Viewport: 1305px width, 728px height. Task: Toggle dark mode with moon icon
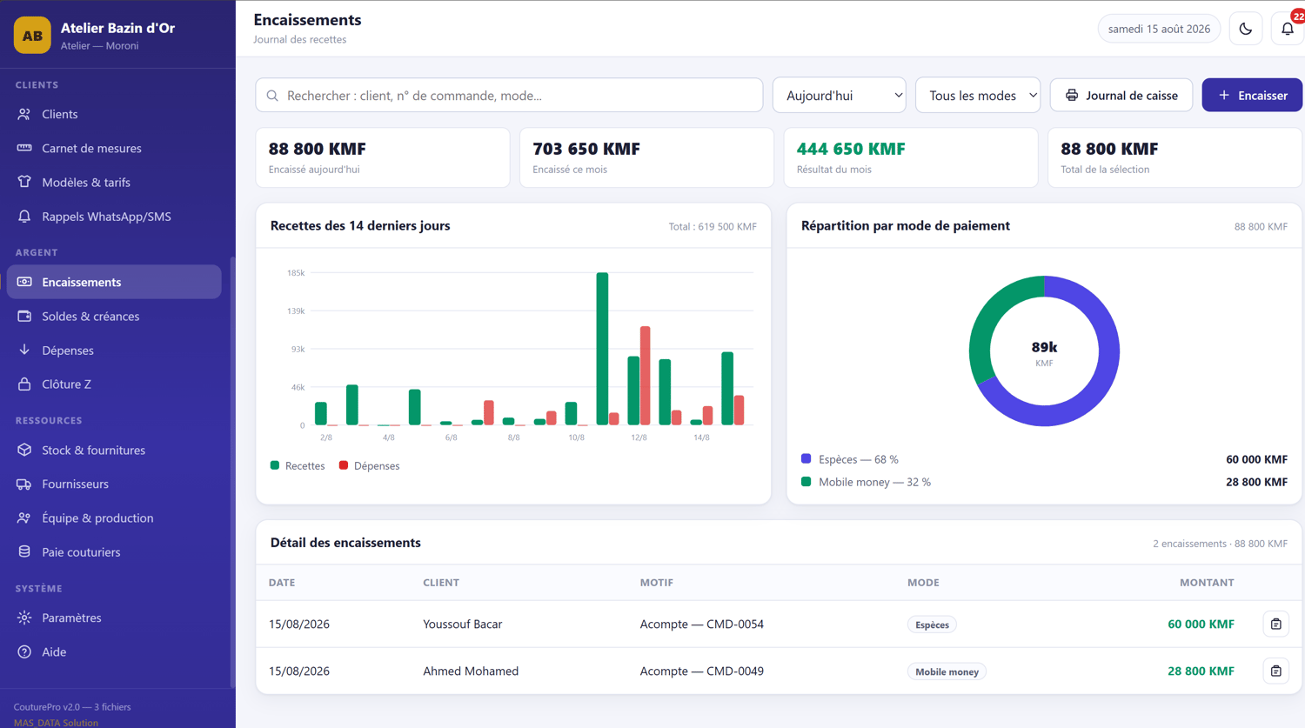(x=1246, y=29)
